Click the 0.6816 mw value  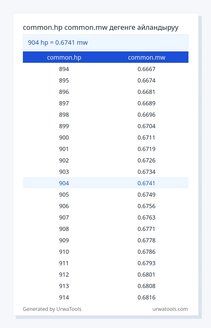pos(146,297)
